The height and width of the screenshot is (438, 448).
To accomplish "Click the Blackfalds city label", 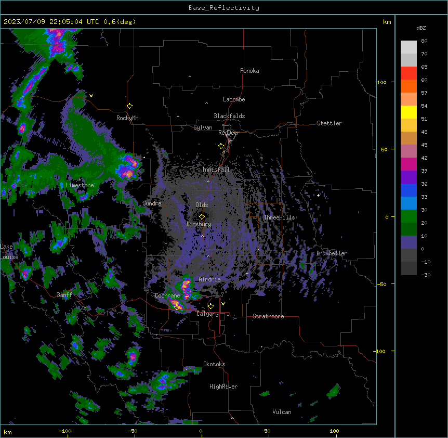I will tap(229, 116).
